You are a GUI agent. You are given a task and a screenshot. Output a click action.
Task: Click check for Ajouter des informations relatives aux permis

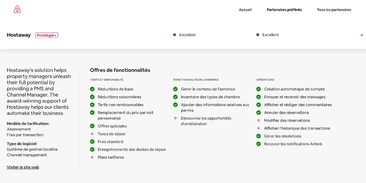click(x=175, y=105)
